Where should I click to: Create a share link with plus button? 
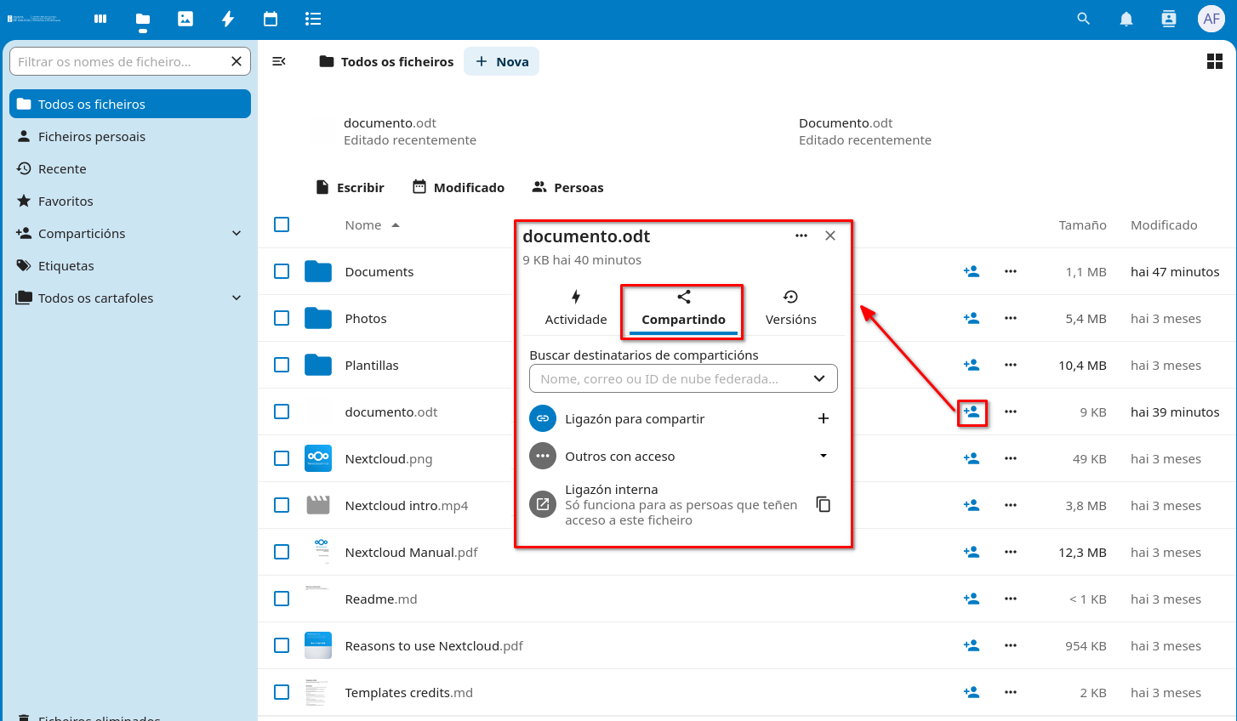[x=823, y=418]
